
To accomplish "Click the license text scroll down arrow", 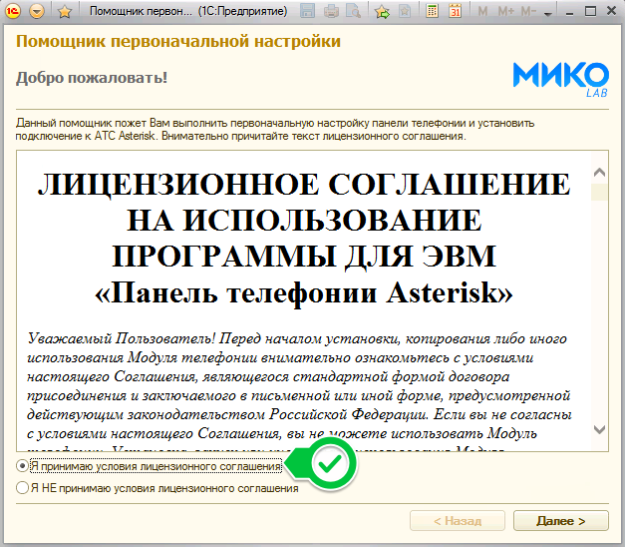I will (x=599, y=429).
